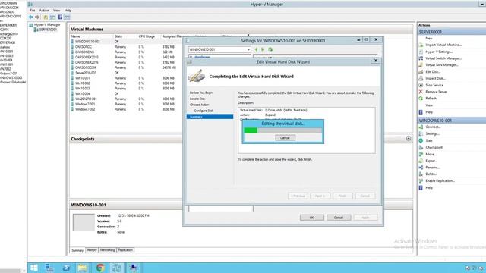The image size is (486, 273).
Task: Click the editing virtual disk progress bar
Action: (283, 130)
